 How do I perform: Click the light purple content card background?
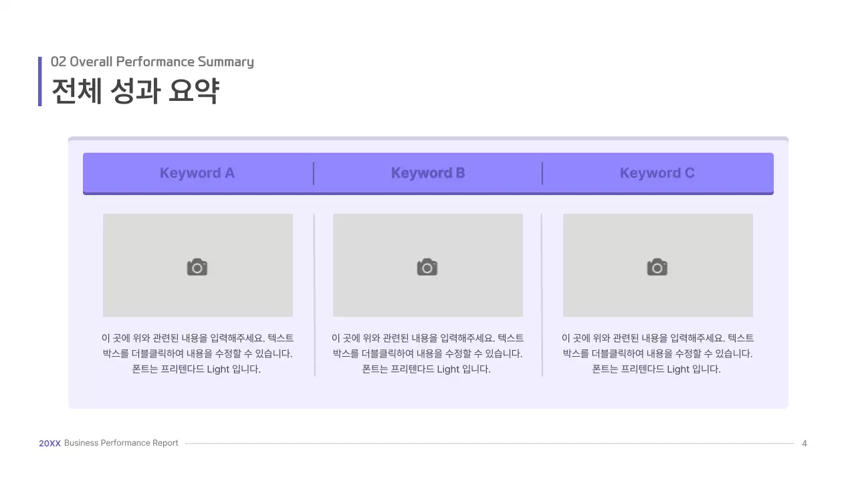428,394
